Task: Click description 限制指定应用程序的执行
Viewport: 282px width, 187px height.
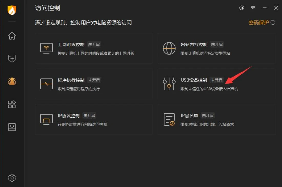Action: [x=79, y=89]
